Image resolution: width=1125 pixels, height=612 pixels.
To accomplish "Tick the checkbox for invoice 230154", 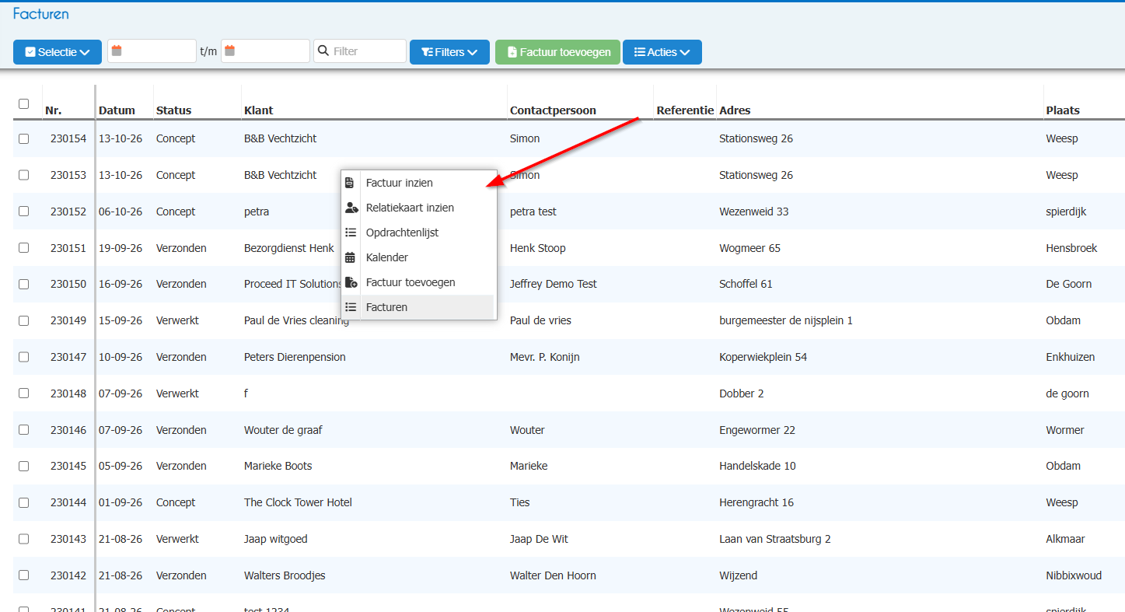I will point(23,138).
